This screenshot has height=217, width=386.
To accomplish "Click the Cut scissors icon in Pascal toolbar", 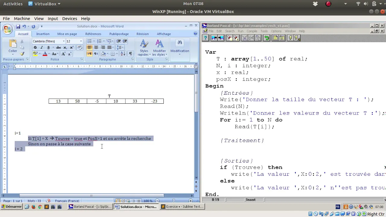I will 245,38.
